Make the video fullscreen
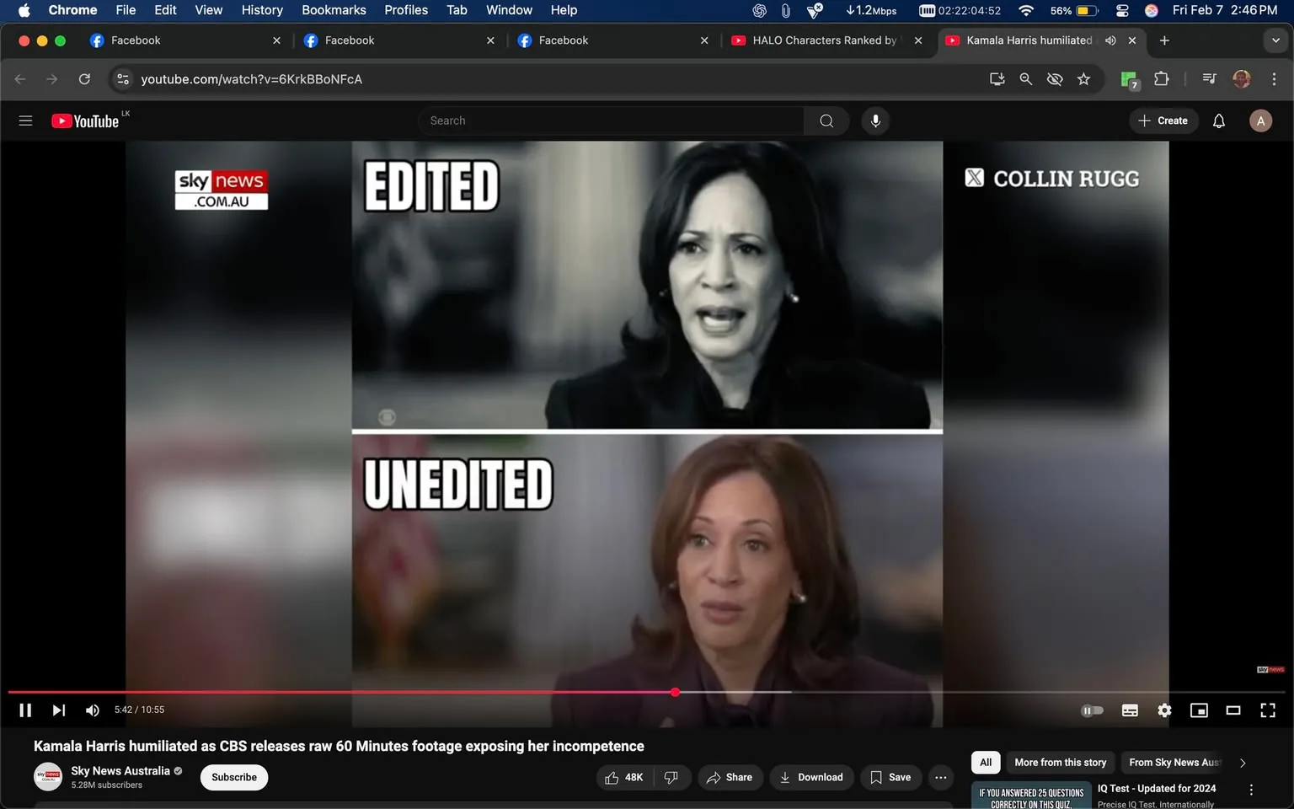The width and height of the screenshot is (1294, 809). 1268,710
